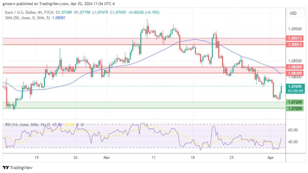The height and width of the screenshot is (173, 308).
Task: Select the 1.08309 price label
Action: [295, 67]
